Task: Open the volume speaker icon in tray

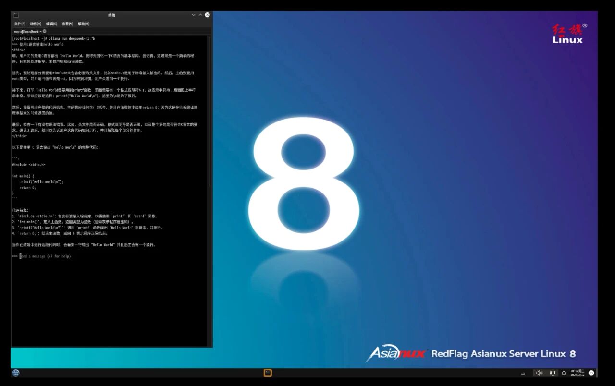Action: coord(539,373)
